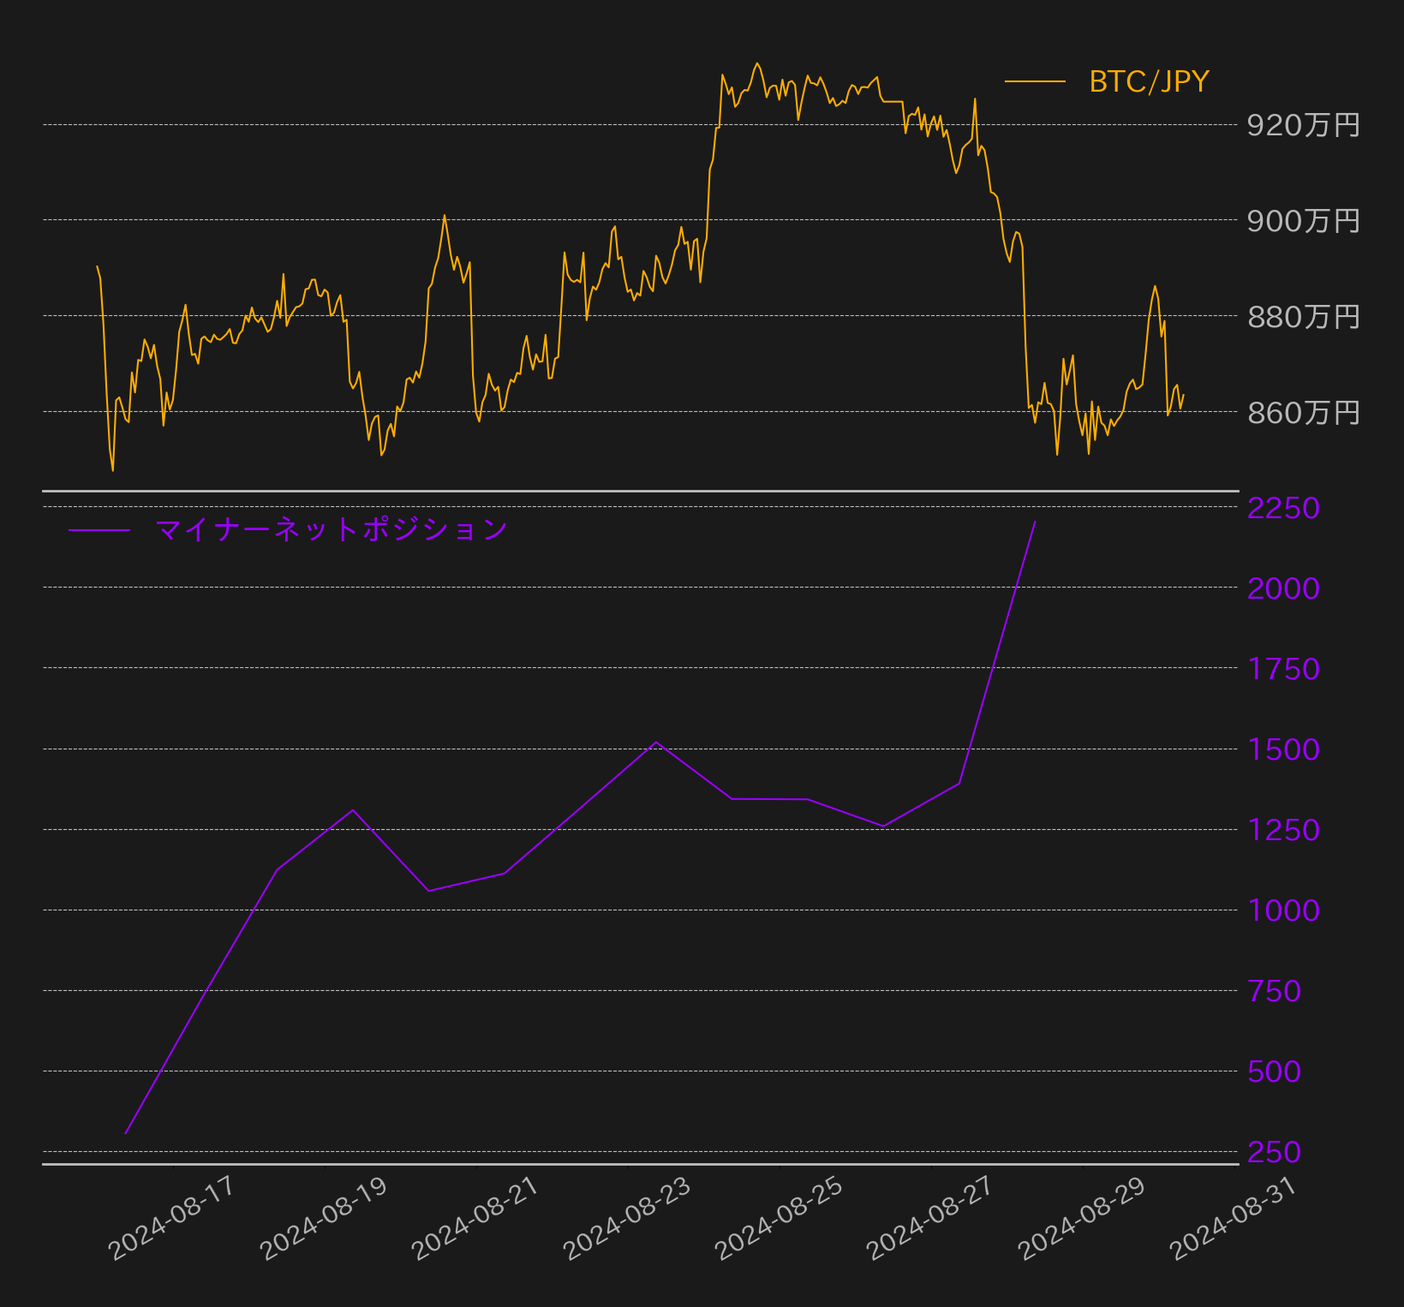
Task: Click the 860万円 price axis label
Action: [x=1303, y=413]
